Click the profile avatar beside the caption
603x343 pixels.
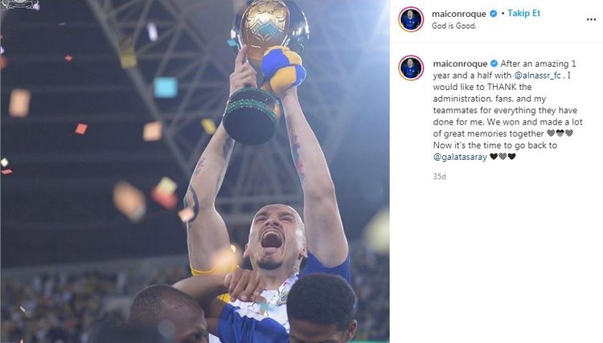click(411, 68)
